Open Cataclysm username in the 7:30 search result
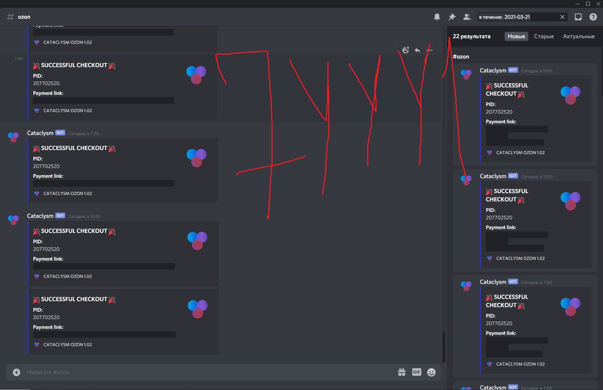 coord(493,282)
